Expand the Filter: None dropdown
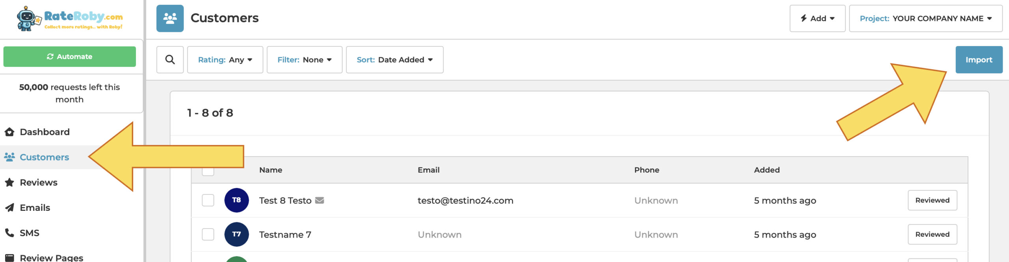1009x262 pixels. [304, 60]
